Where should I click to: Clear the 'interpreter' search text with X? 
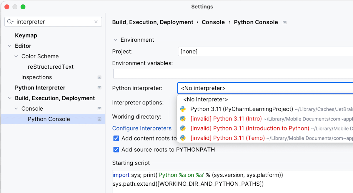(96, 22)
